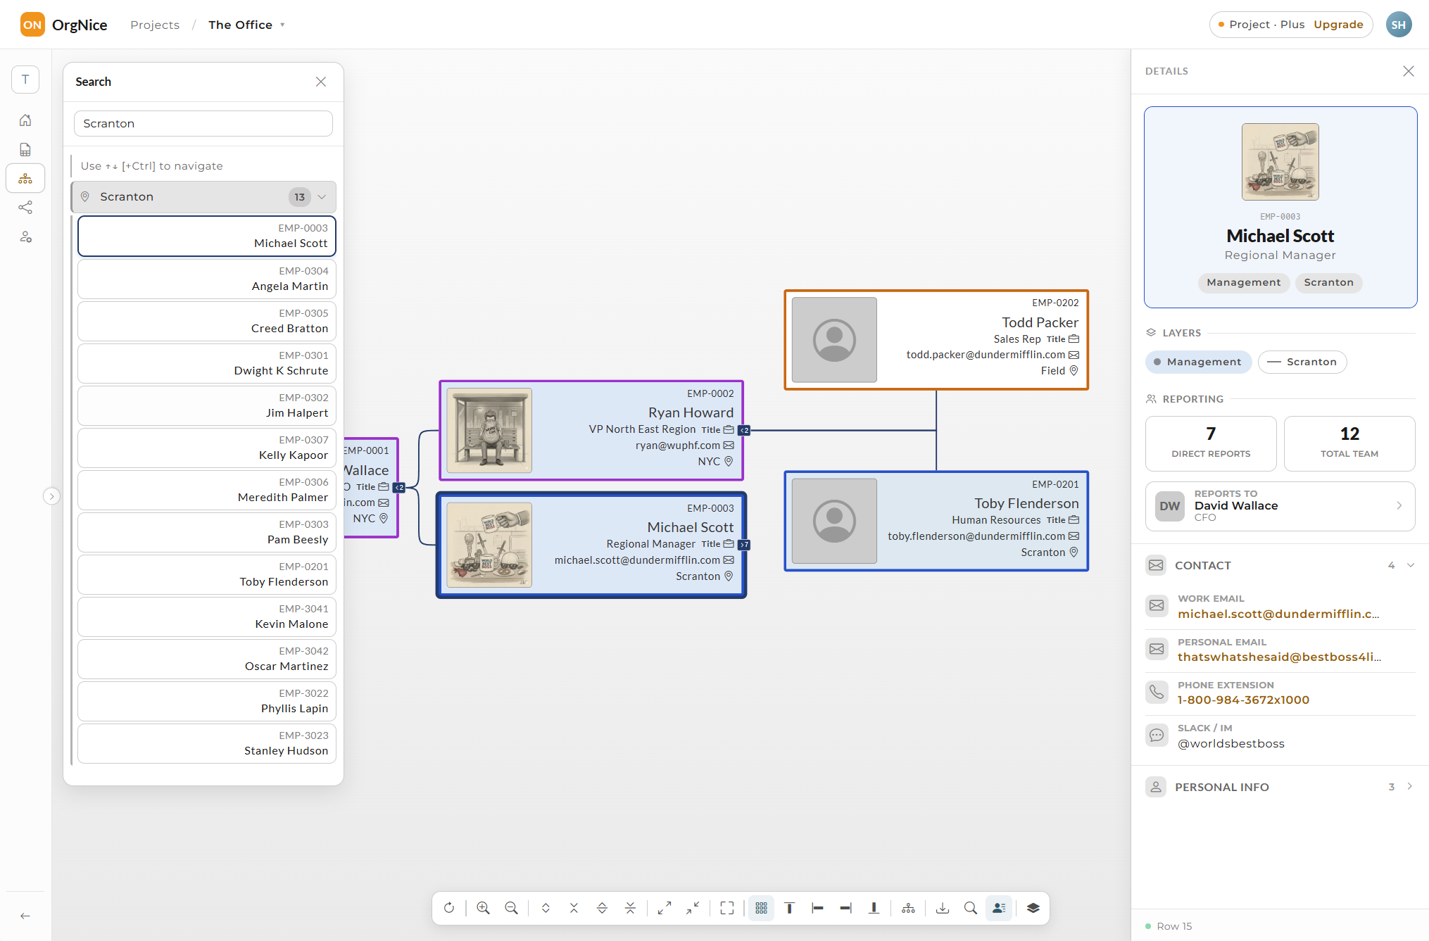Toggle the Scranton layer pill

1302,362
